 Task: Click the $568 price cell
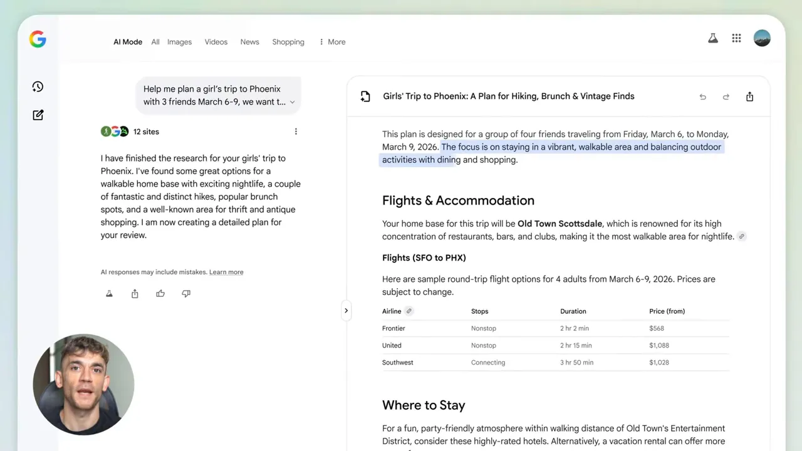[x=657, y=328]
